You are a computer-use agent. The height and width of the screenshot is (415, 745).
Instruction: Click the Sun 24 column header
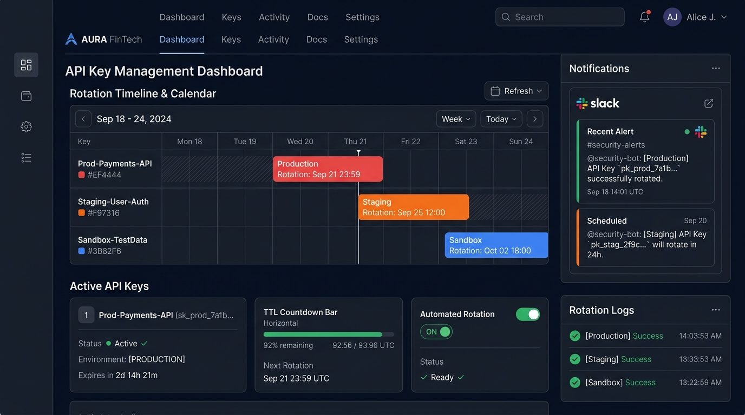point(521,141)
